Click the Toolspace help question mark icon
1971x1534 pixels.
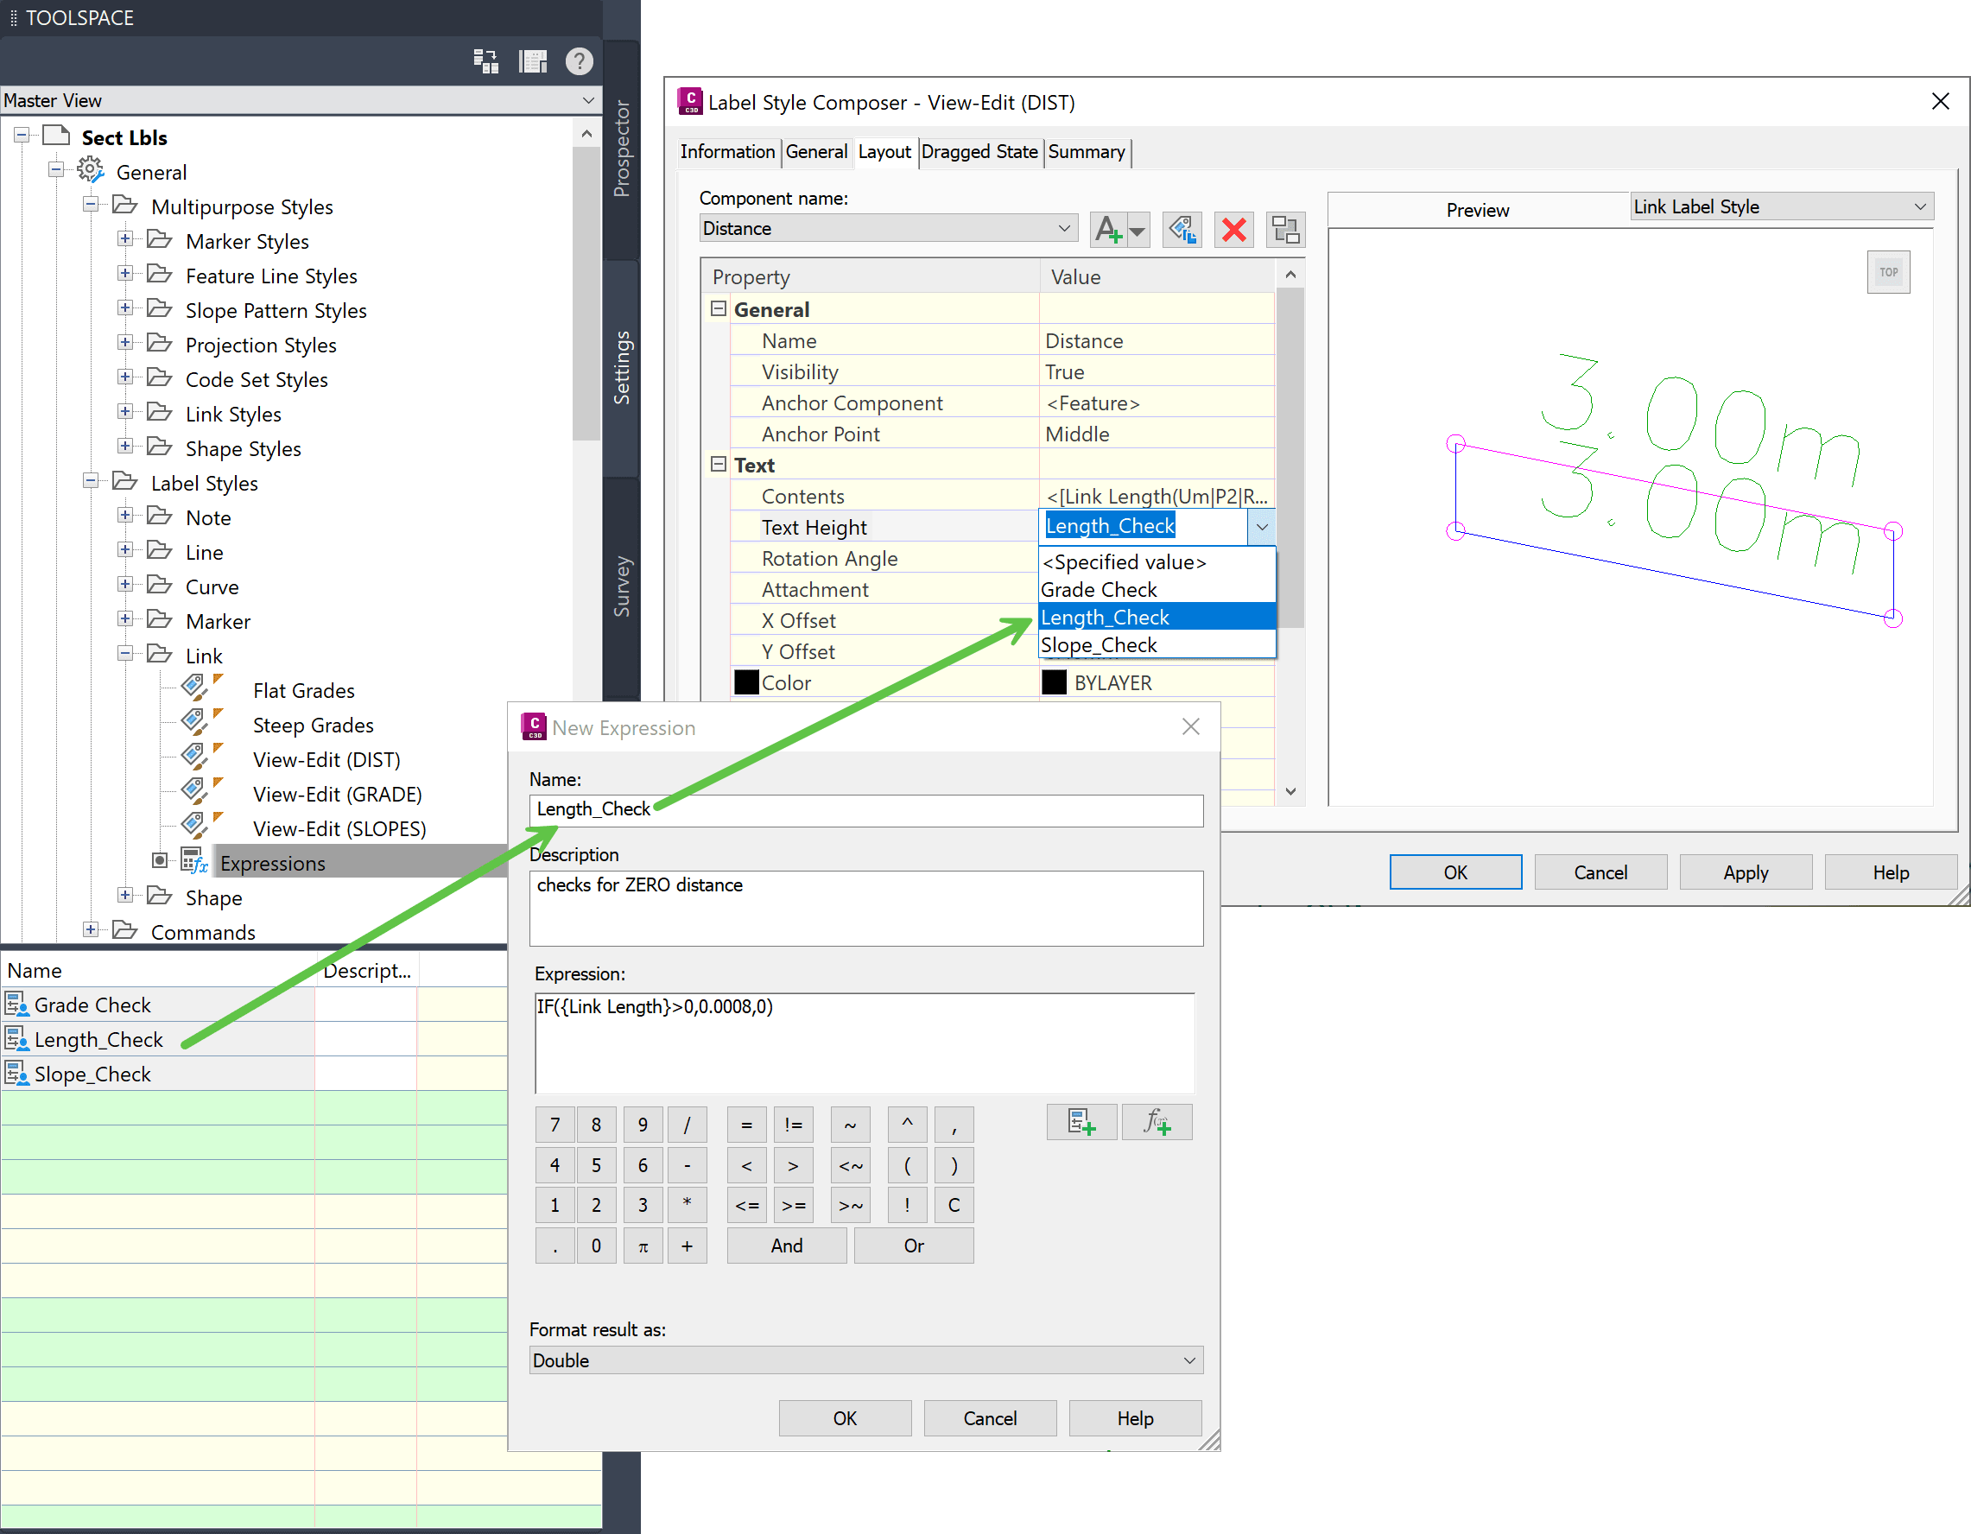579,61
